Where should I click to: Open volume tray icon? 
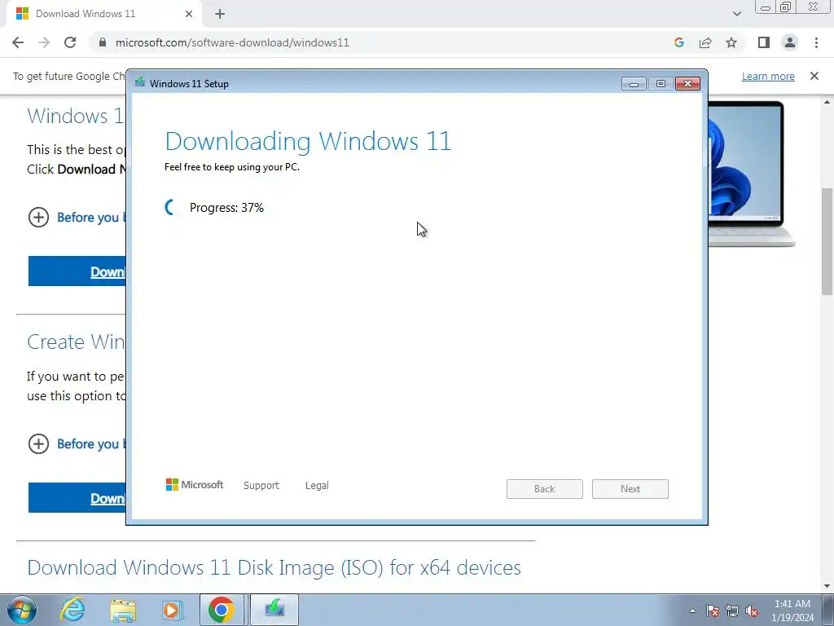coord(752,611)
